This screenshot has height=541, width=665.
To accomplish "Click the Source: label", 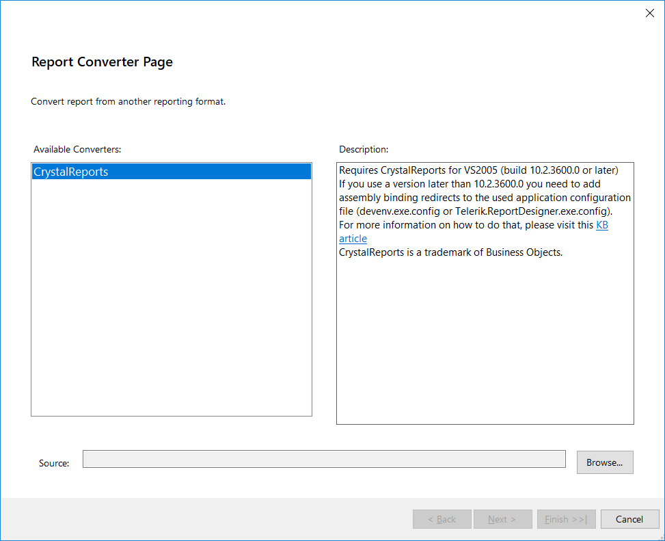I will tap(54, 463).
